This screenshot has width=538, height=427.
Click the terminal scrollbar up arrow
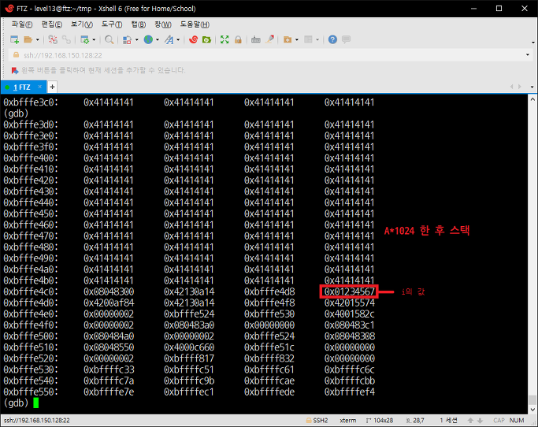click(x=532, y=99)
